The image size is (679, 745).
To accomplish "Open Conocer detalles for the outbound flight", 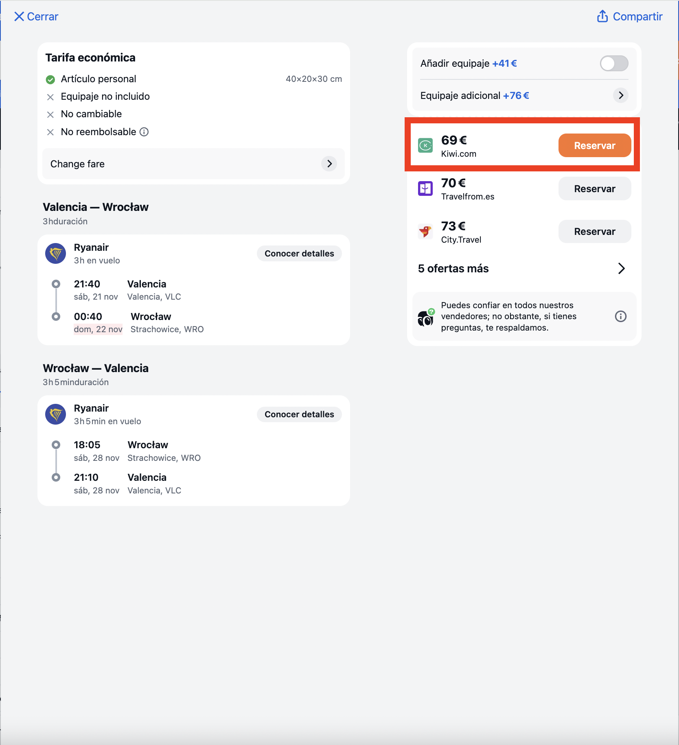I will pos(299,254).
